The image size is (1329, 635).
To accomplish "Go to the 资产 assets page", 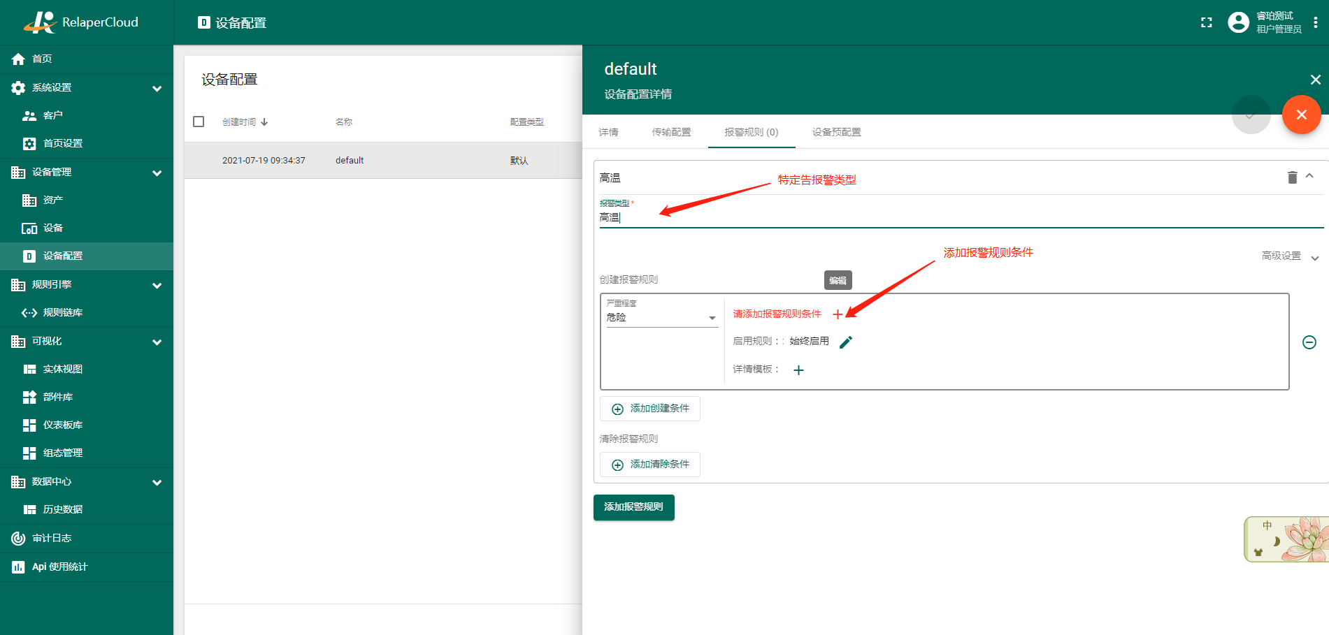I will 87,200.
